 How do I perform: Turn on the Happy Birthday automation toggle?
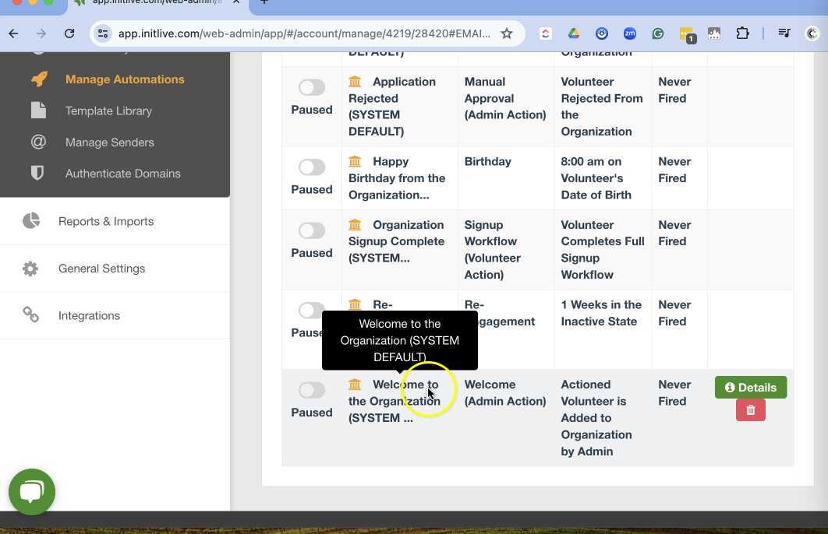[312, 167]
